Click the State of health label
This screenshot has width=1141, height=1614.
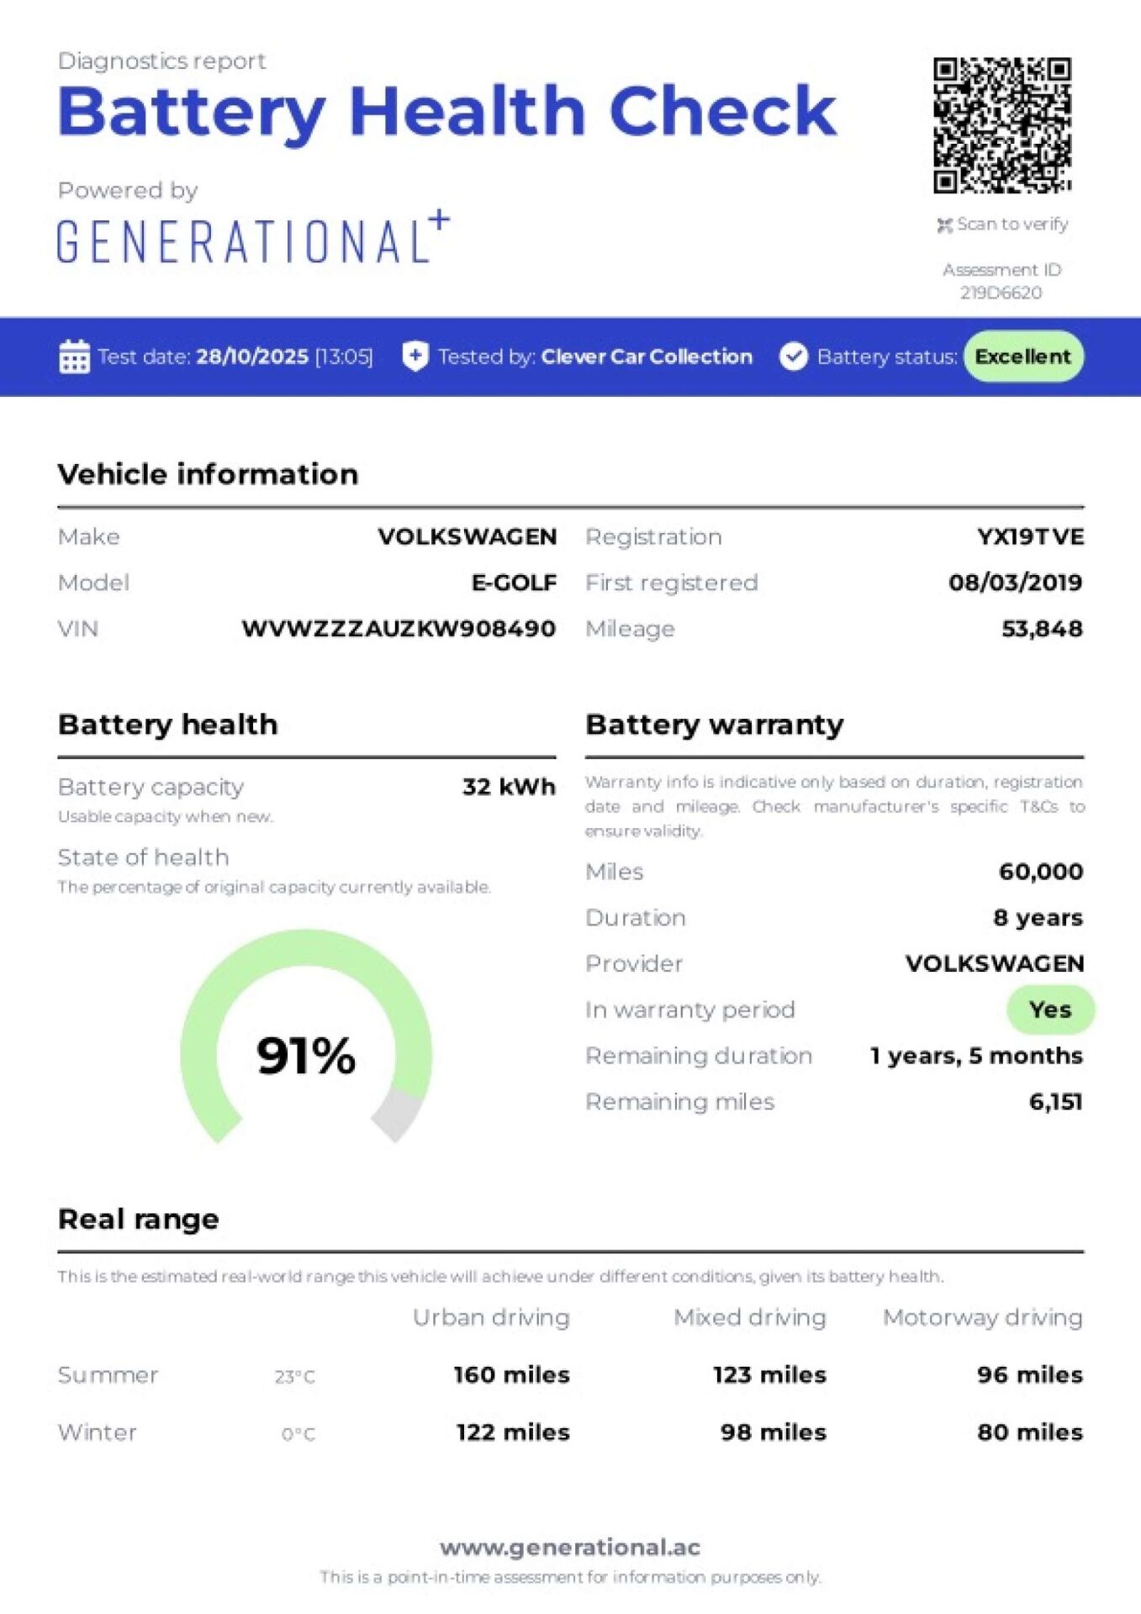point(143,857)
